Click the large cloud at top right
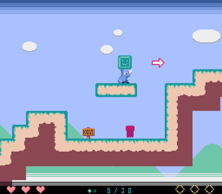 click(206, 36)
